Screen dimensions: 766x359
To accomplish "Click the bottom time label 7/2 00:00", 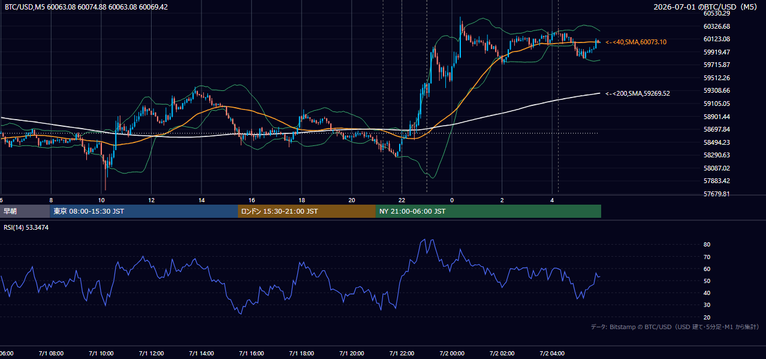I will (x=452, y=354).
